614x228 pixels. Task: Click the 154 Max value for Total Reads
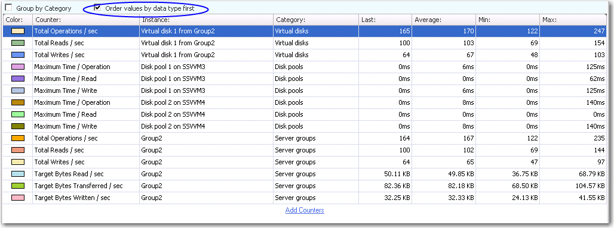coord(599,43)
